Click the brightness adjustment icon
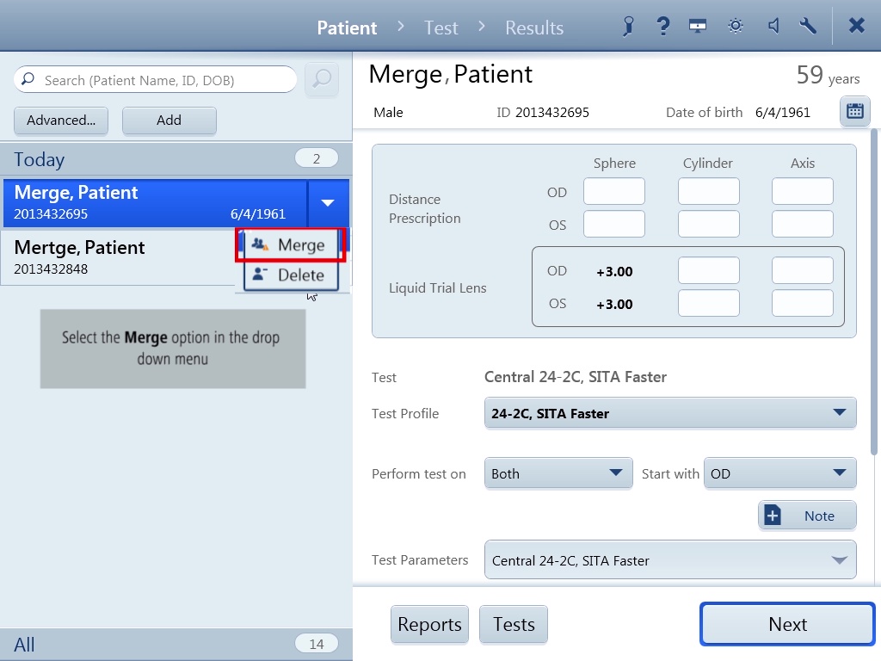The image size is (881, 661). click(x=735, y=26)
